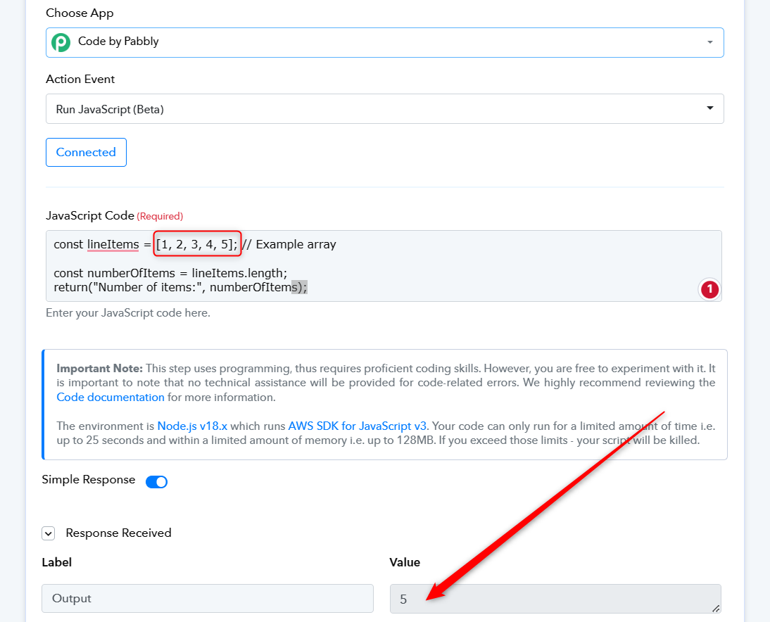The image size is (770, 622).
Task: Click the highlighted array [1, 2, 3, 4, 5]
Action: (x=197, y=243)
